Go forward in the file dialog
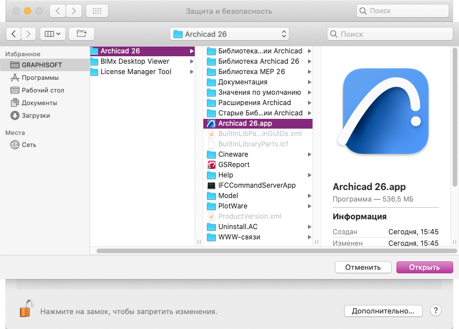The image size is (459, 329). pyautogui.click(x=28, y=34)
